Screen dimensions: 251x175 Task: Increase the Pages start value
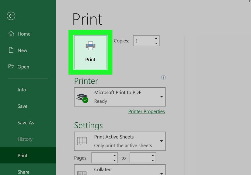[115, 155]
